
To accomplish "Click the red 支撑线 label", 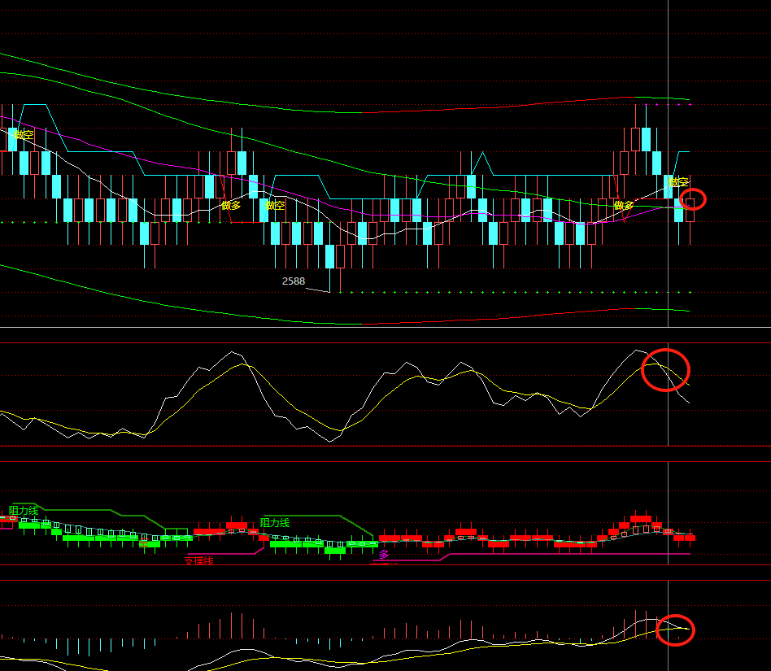I will tap(198, 560).
